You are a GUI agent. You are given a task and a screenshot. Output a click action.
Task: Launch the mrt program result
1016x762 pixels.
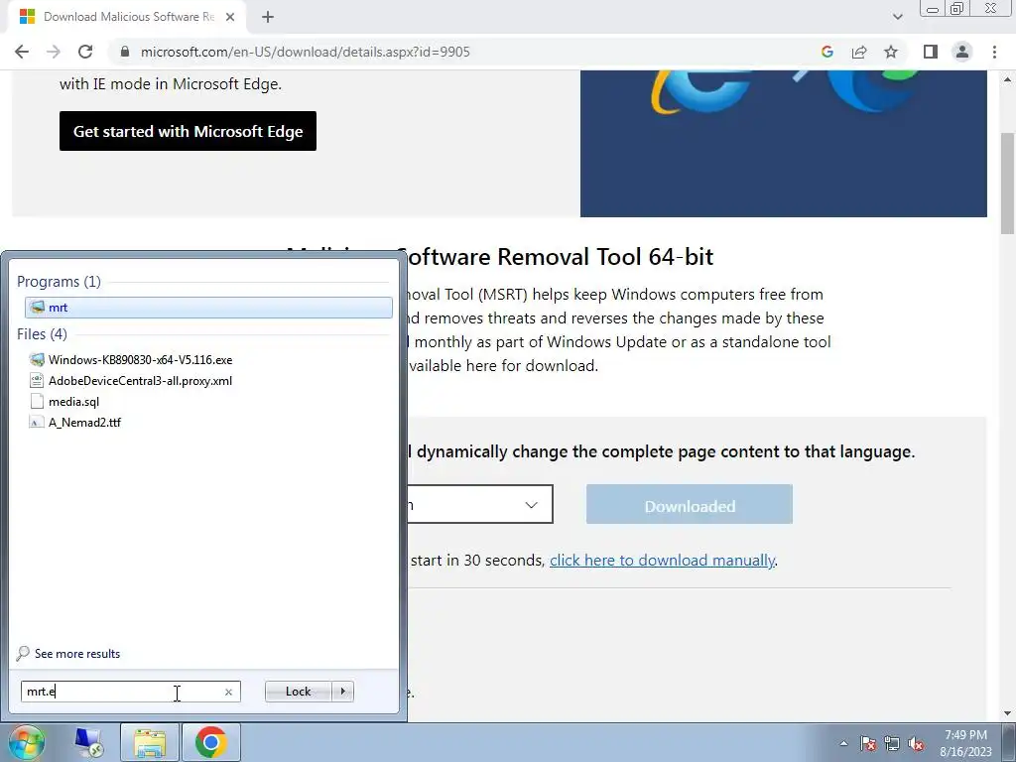[x=208, y=308]
